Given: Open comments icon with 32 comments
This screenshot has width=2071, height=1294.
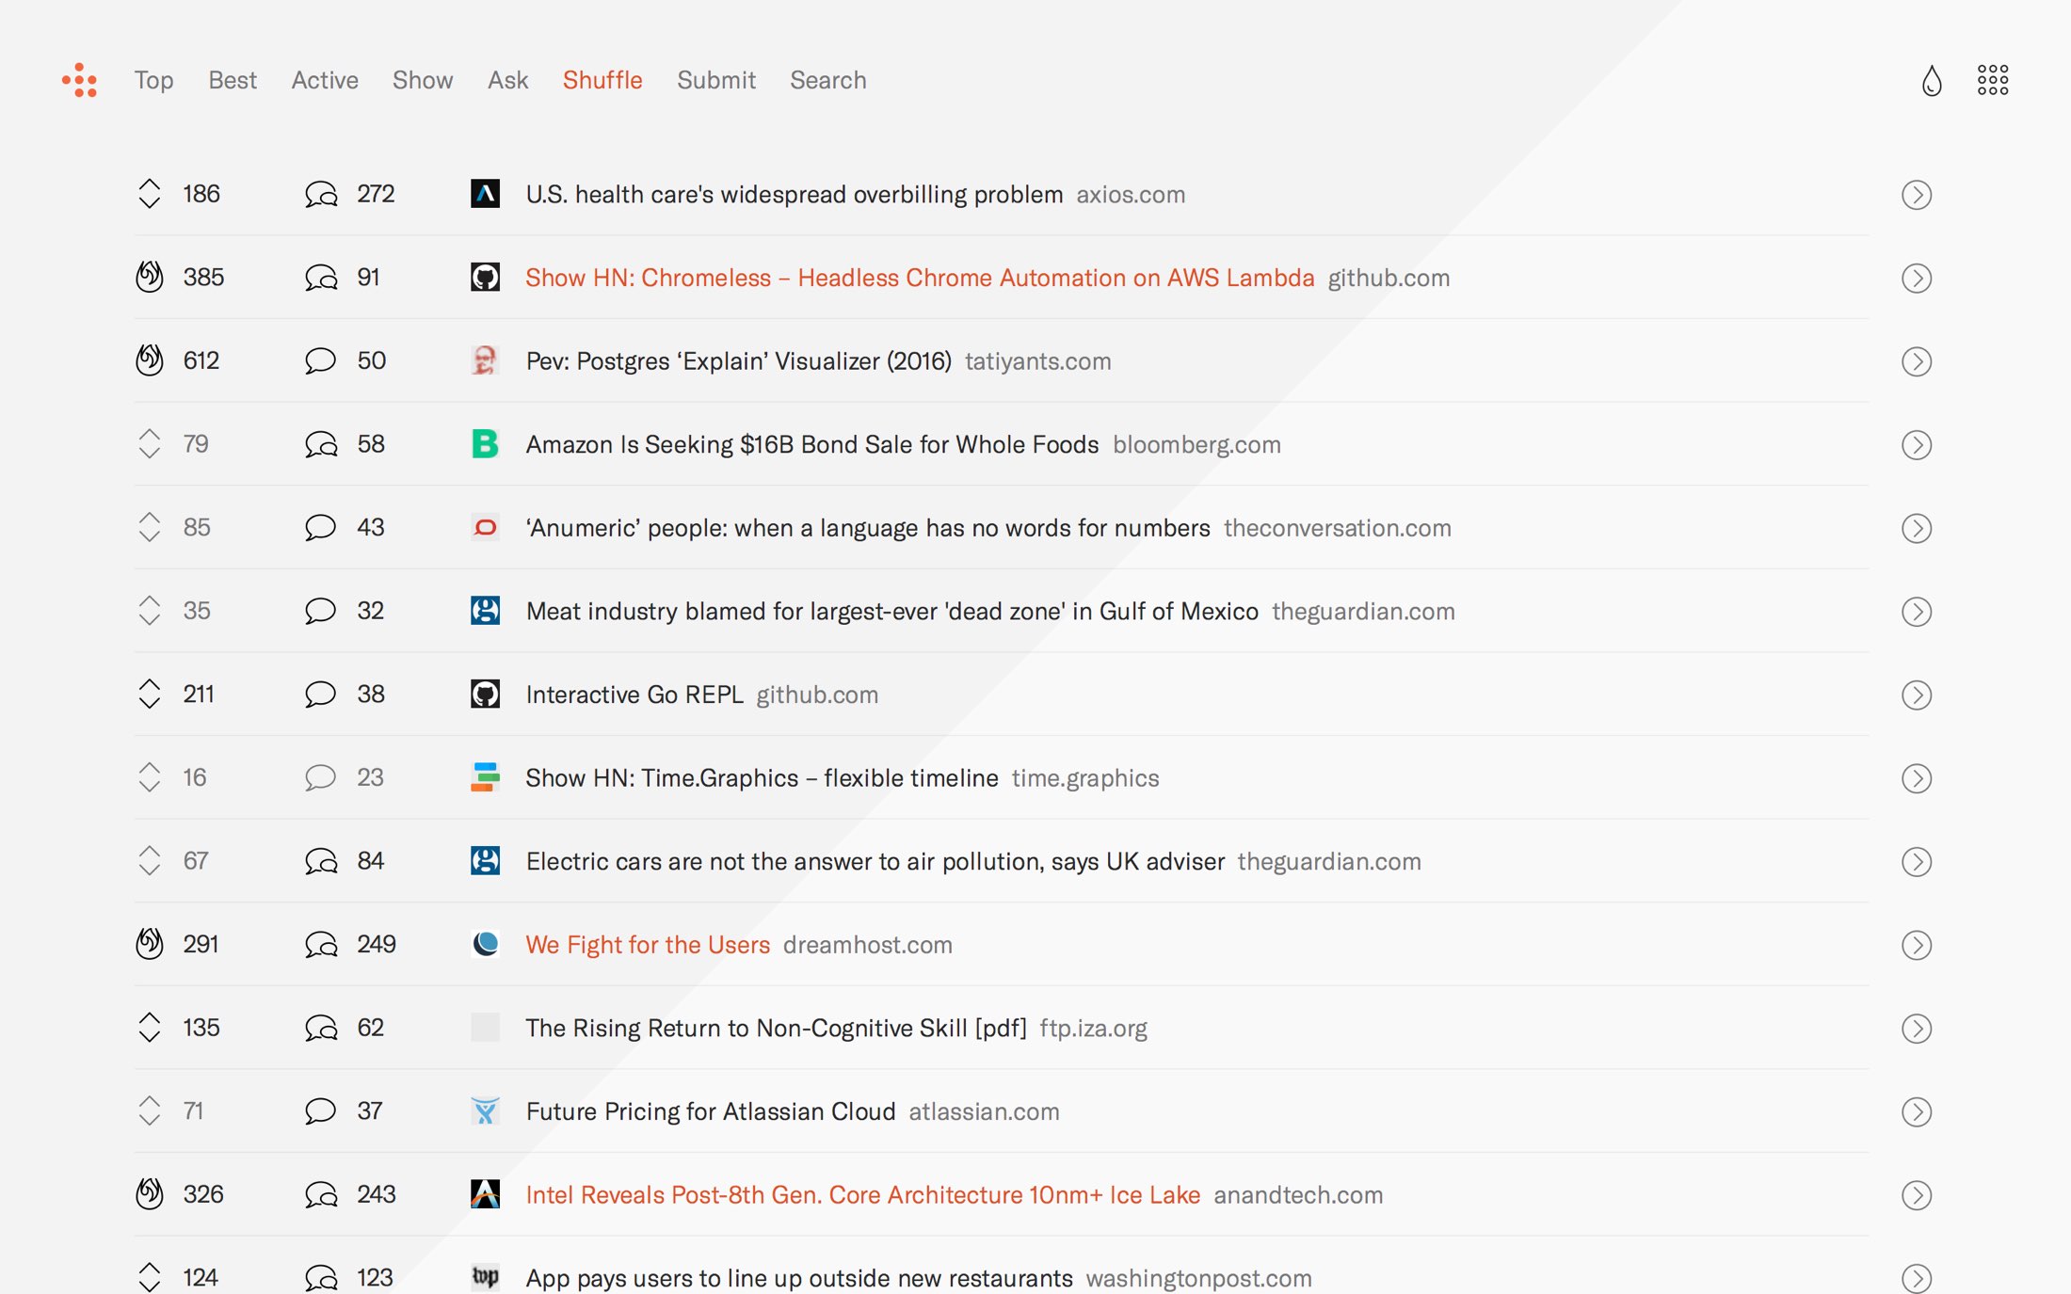Looking at the screenshot, I should [x=320, y=611].
